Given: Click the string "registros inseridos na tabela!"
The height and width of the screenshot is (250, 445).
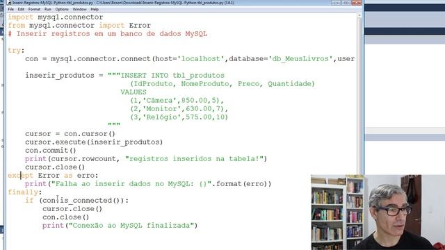Looking at the screenshot, I should pyautogui.click(x=195, y=159).
